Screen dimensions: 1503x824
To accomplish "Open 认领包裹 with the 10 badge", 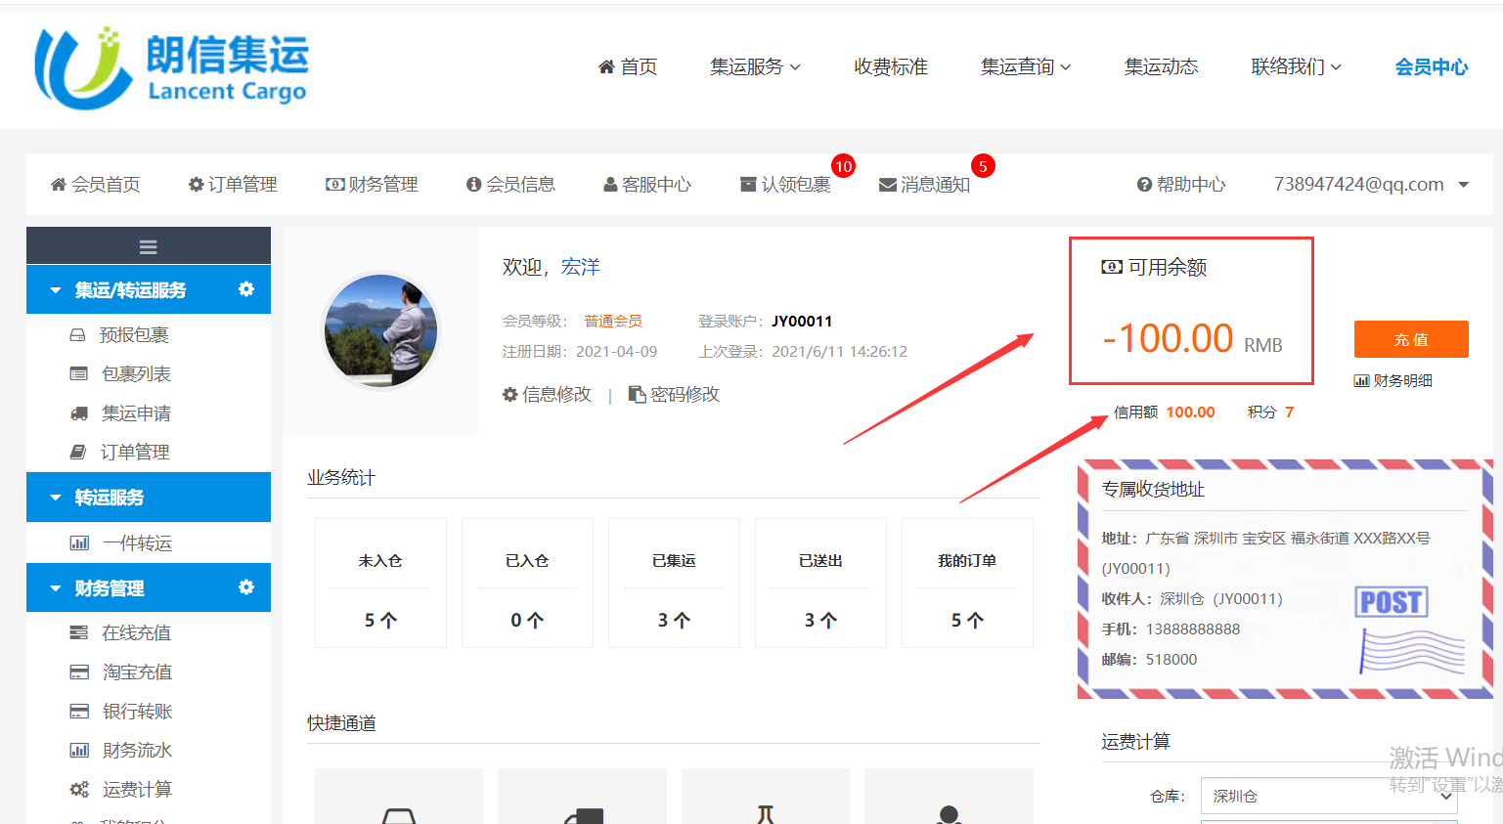I will 785,185.
